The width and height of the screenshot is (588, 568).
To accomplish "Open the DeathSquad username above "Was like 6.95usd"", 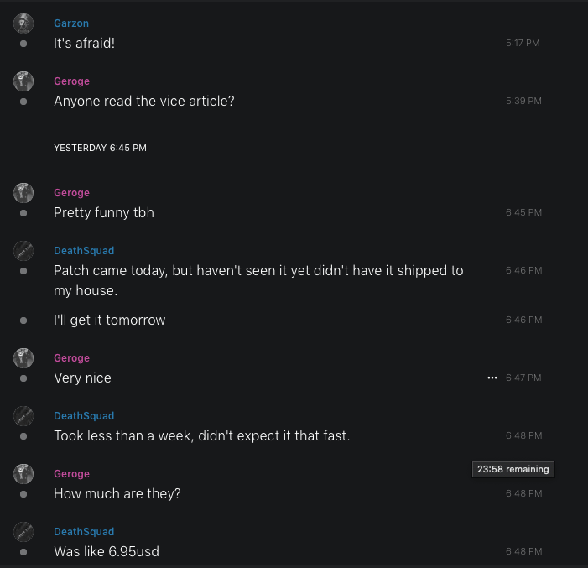I will coord(84,532).
